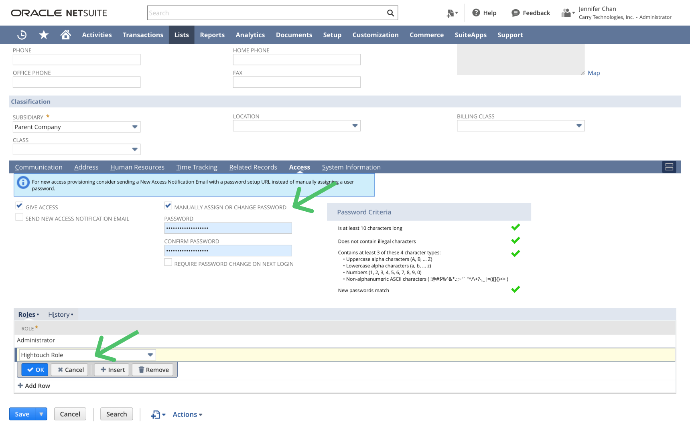Open the Customization menu
The image size is (690, 431).
tap(375, 35)
